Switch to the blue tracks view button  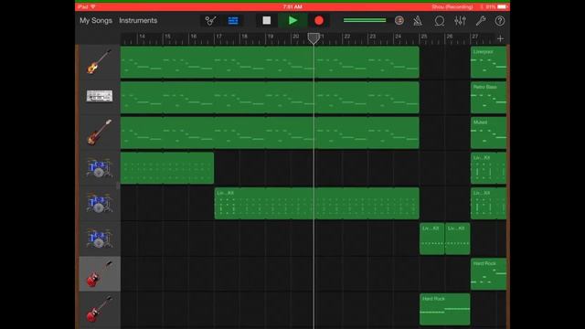click(233, 20)
